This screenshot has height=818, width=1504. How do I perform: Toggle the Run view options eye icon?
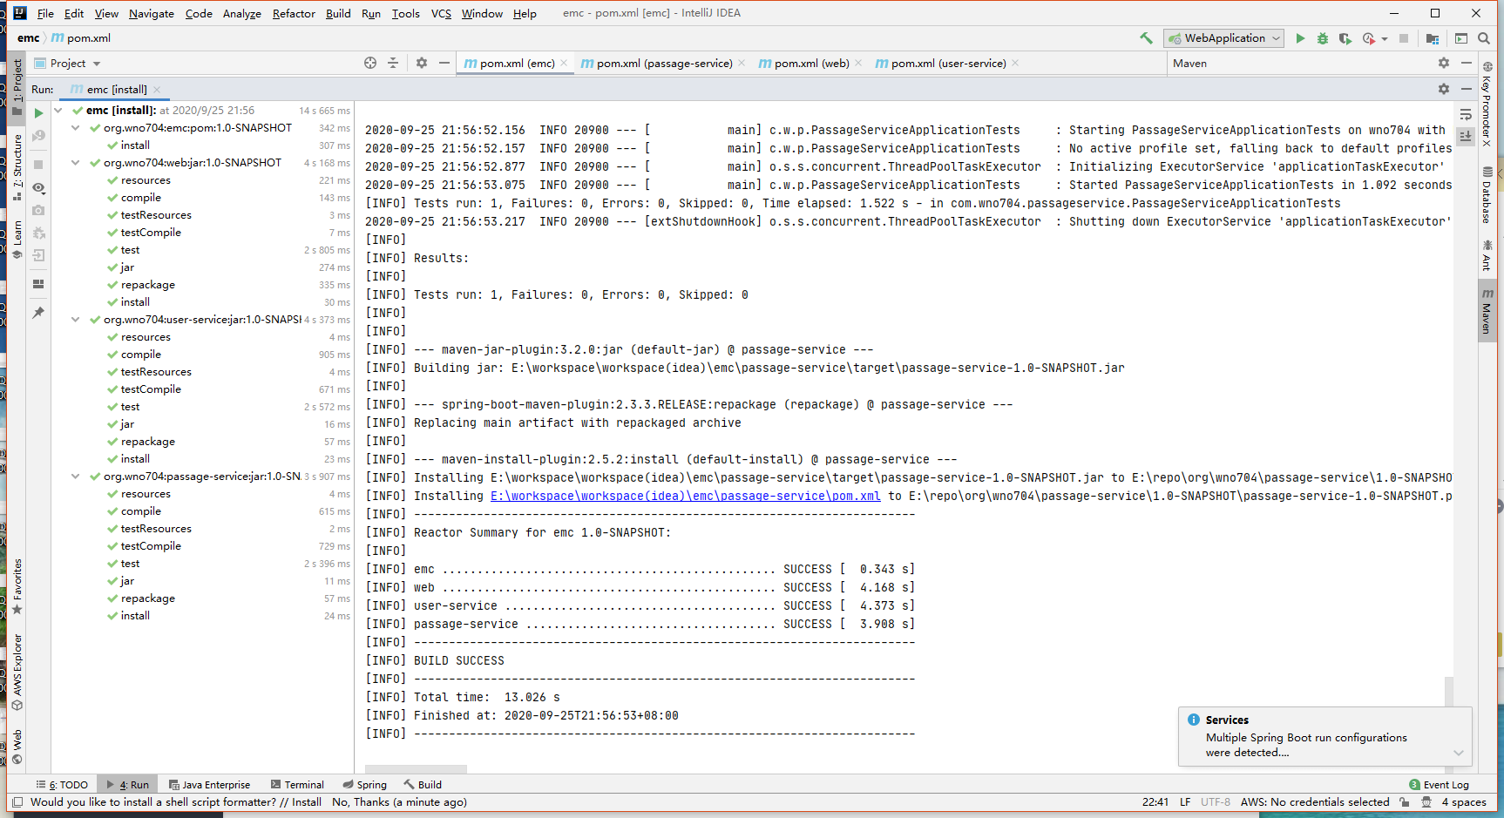point(38,188)
